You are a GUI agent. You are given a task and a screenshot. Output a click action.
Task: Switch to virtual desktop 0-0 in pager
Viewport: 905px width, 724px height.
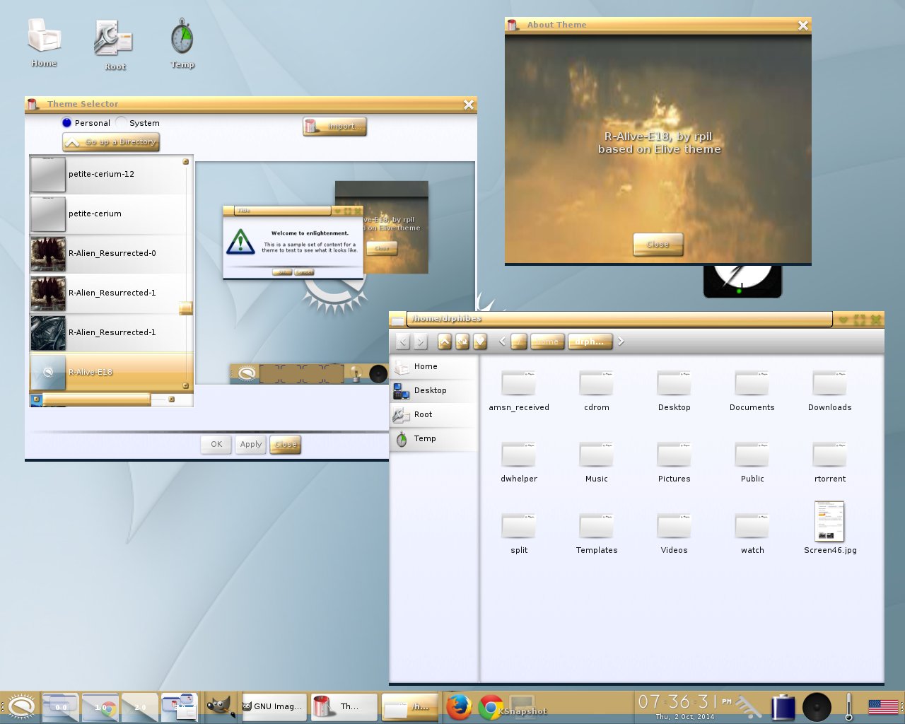pyautogui.click(x=61, y=706)
